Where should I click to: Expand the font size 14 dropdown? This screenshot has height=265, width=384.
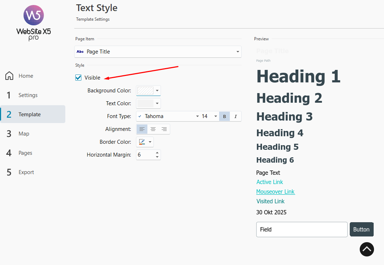(x=209, y=116)
